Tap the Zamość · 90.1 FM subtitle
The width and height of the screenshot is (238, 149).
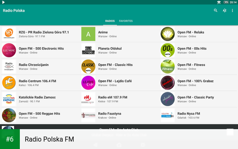(x=29, y=101)
